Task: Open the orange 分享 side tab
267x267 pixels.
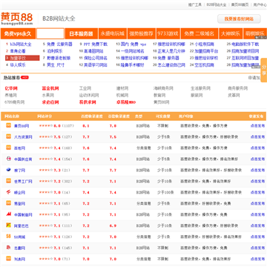Action: pos(264,70)
